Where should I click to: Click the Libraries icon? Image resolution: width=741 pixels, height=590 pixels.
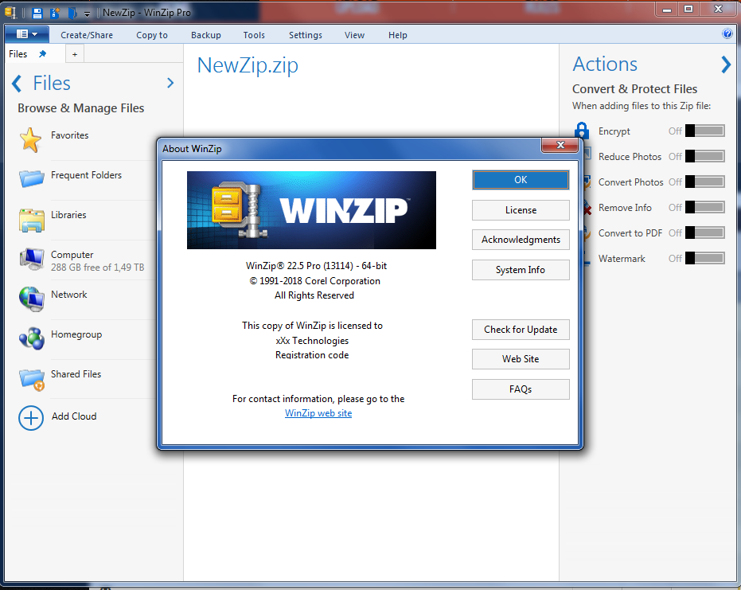coord(32,220)
